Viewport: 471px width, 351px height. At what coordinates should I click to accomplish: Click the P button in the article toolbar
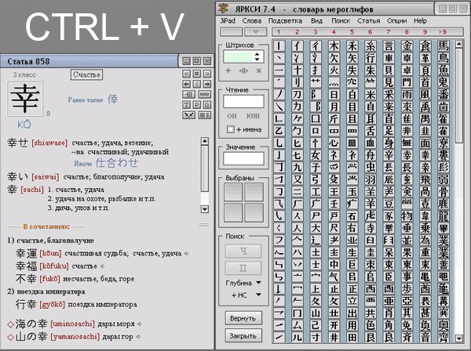[x=197, y=105]
